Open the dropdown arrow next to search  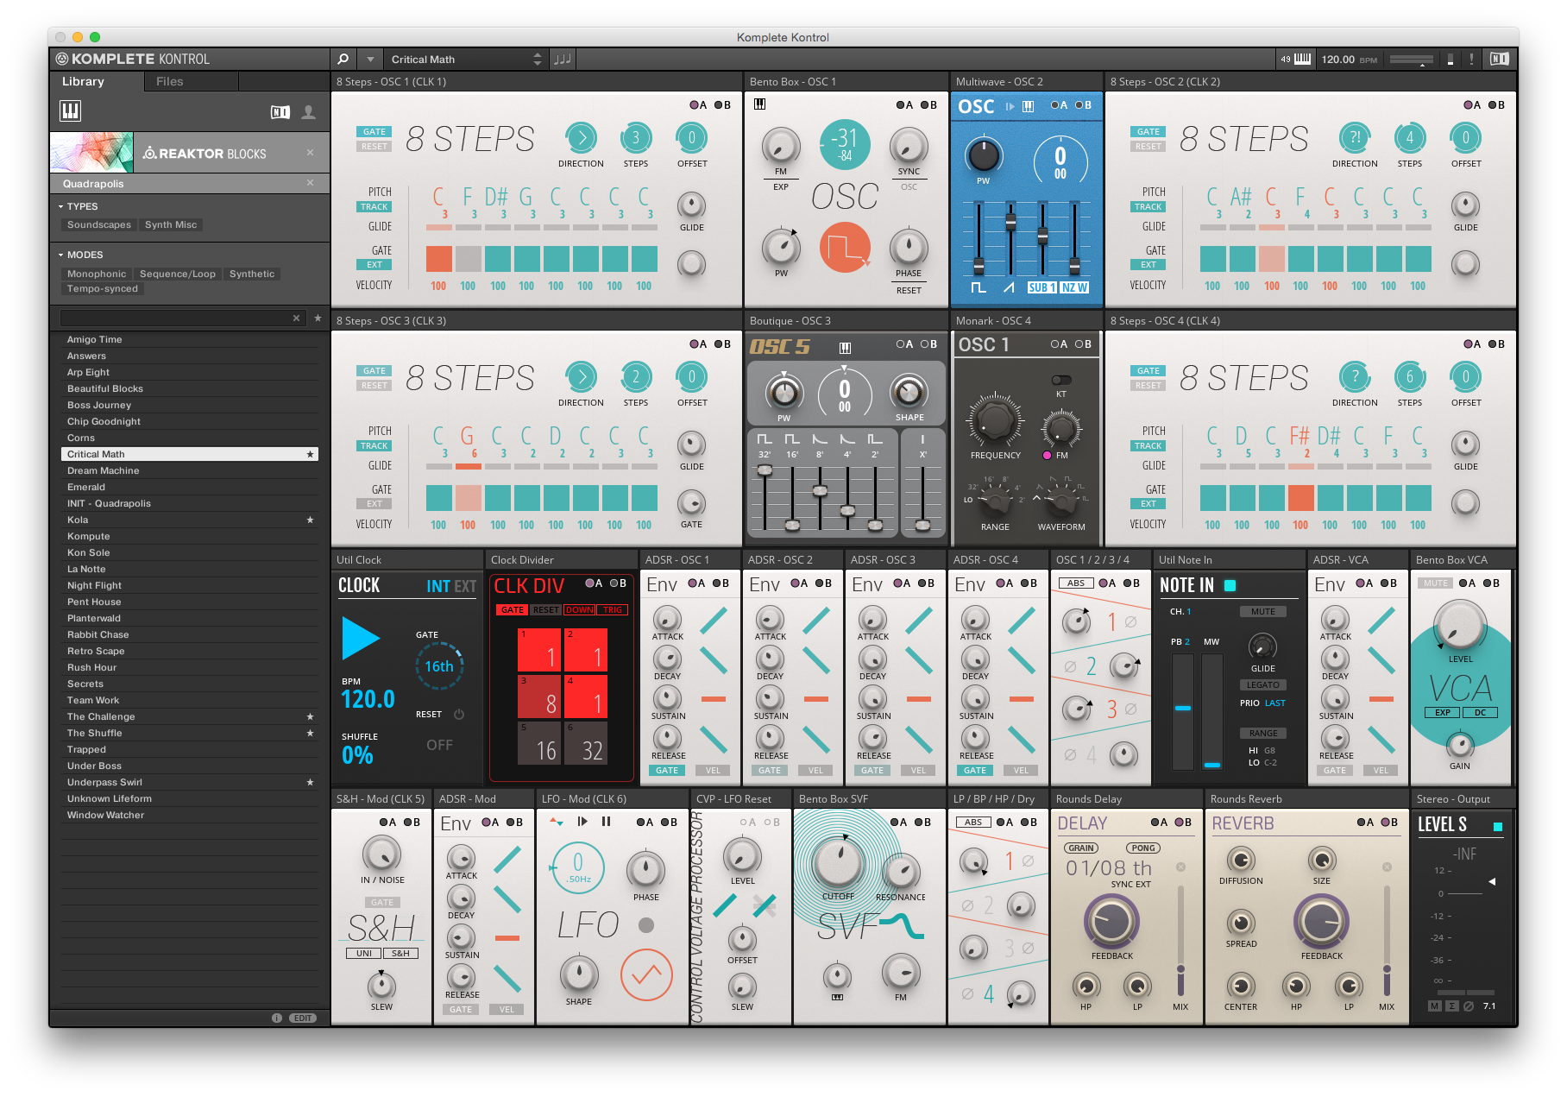(x=371, y=60)
